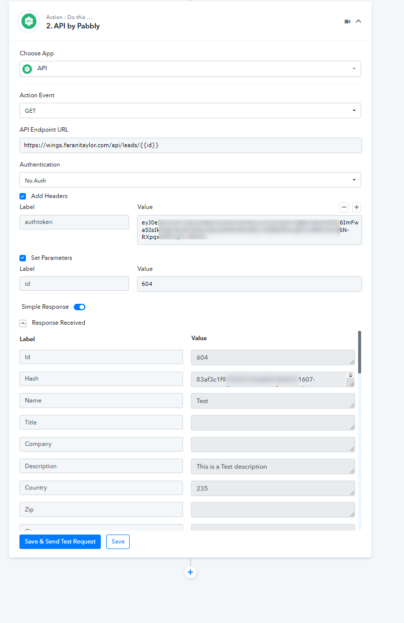This screenshot has height=623, width=404.
Task: Click the Zip response label field
Action: [x=101, y=510]
